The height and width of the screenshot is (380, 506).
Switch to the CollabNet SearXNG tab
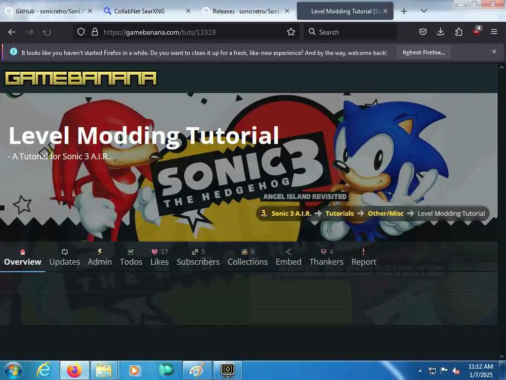click(x=147, y=11)
